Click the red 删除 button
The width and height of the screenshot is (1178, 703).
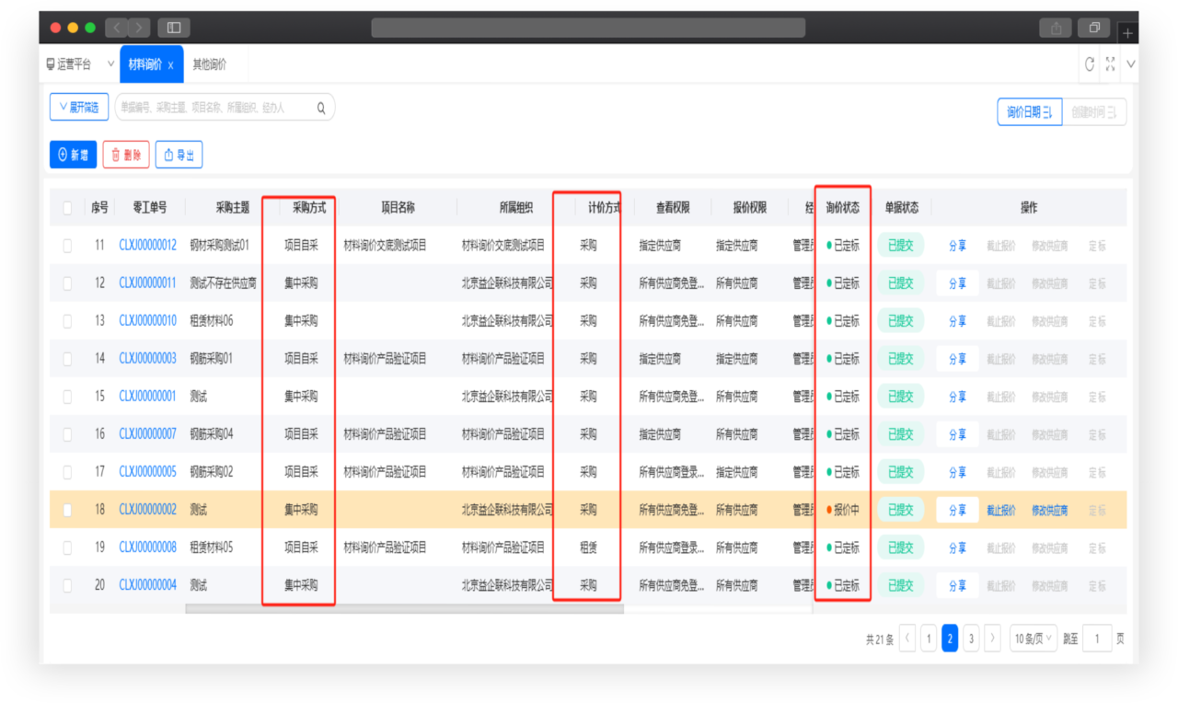pos(126,155)
